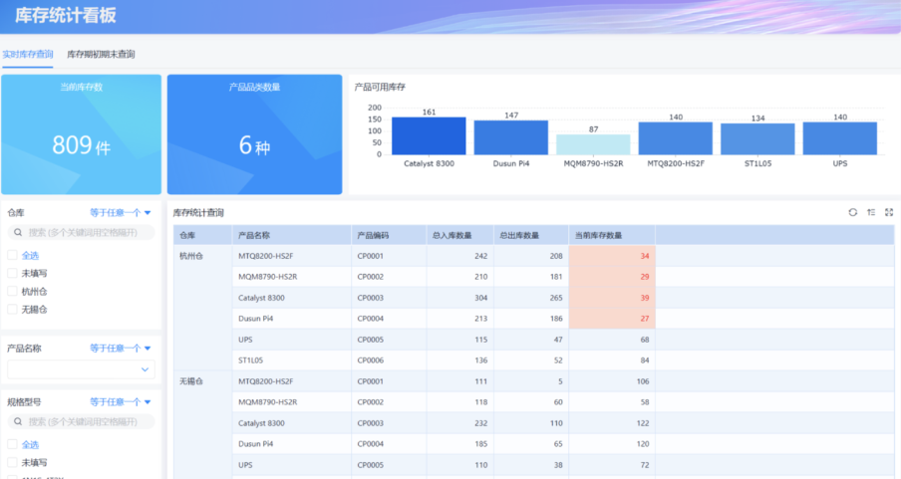Refresh the 库存统计查询 table
This screenshot has height=479, width=901.
click(x=853, y=212)
